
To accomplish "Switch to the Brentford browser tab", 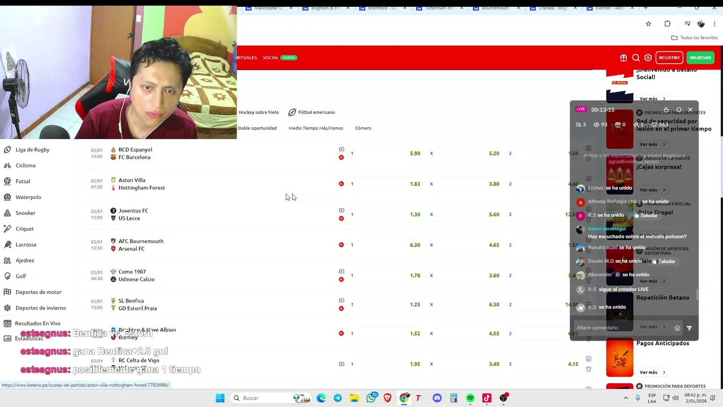I will 384,8.
